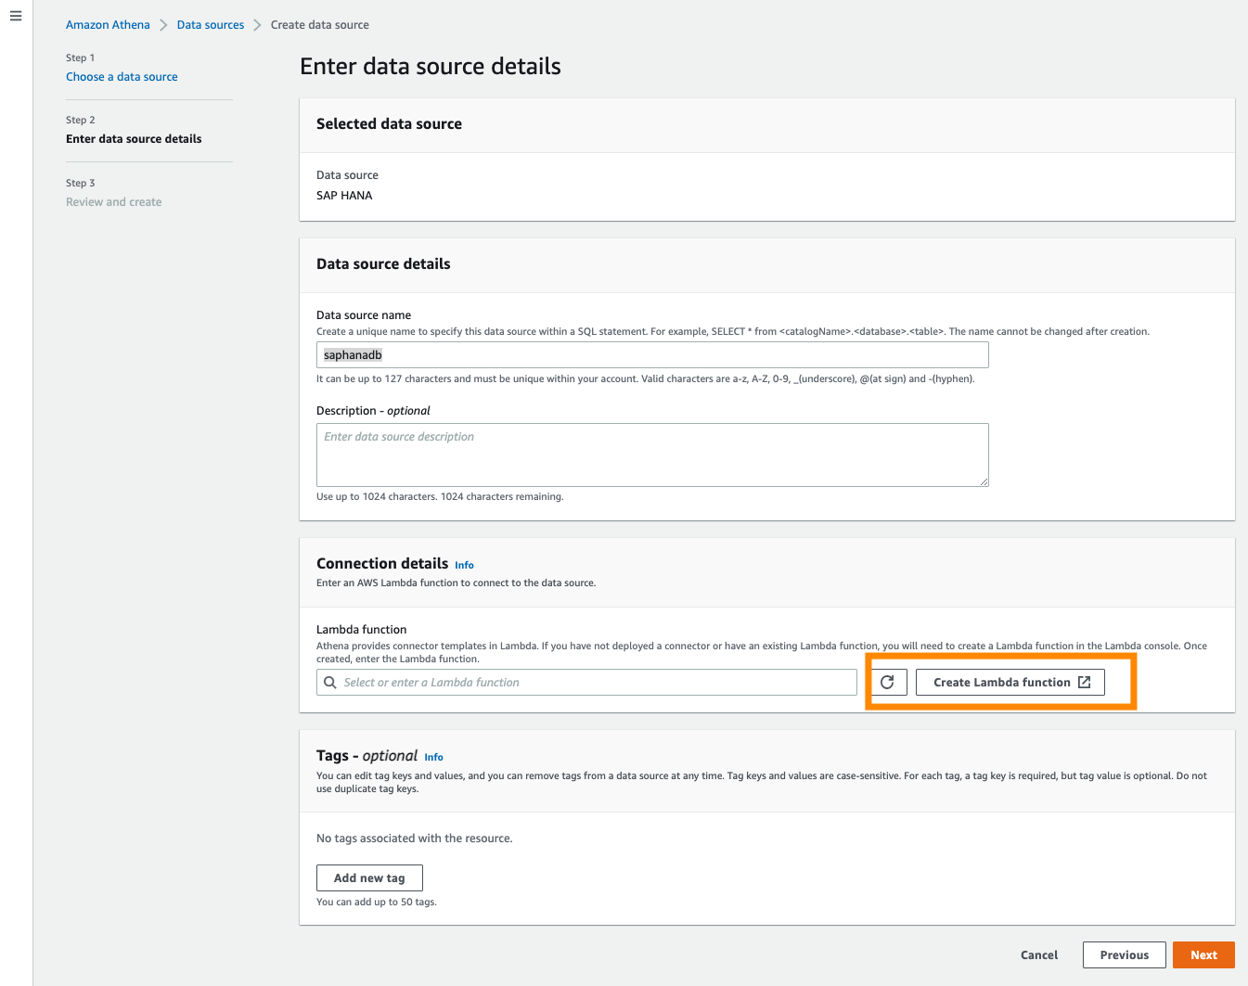Click the Data source details heading
Viewport: 1248px width, 986px height.
click(383, 264)
